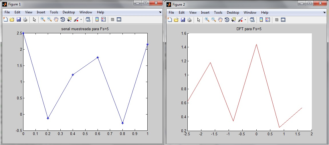Open the Insert menu in Figure 2
This screenshot has height=145, width=329.
(x=205, y=12)
